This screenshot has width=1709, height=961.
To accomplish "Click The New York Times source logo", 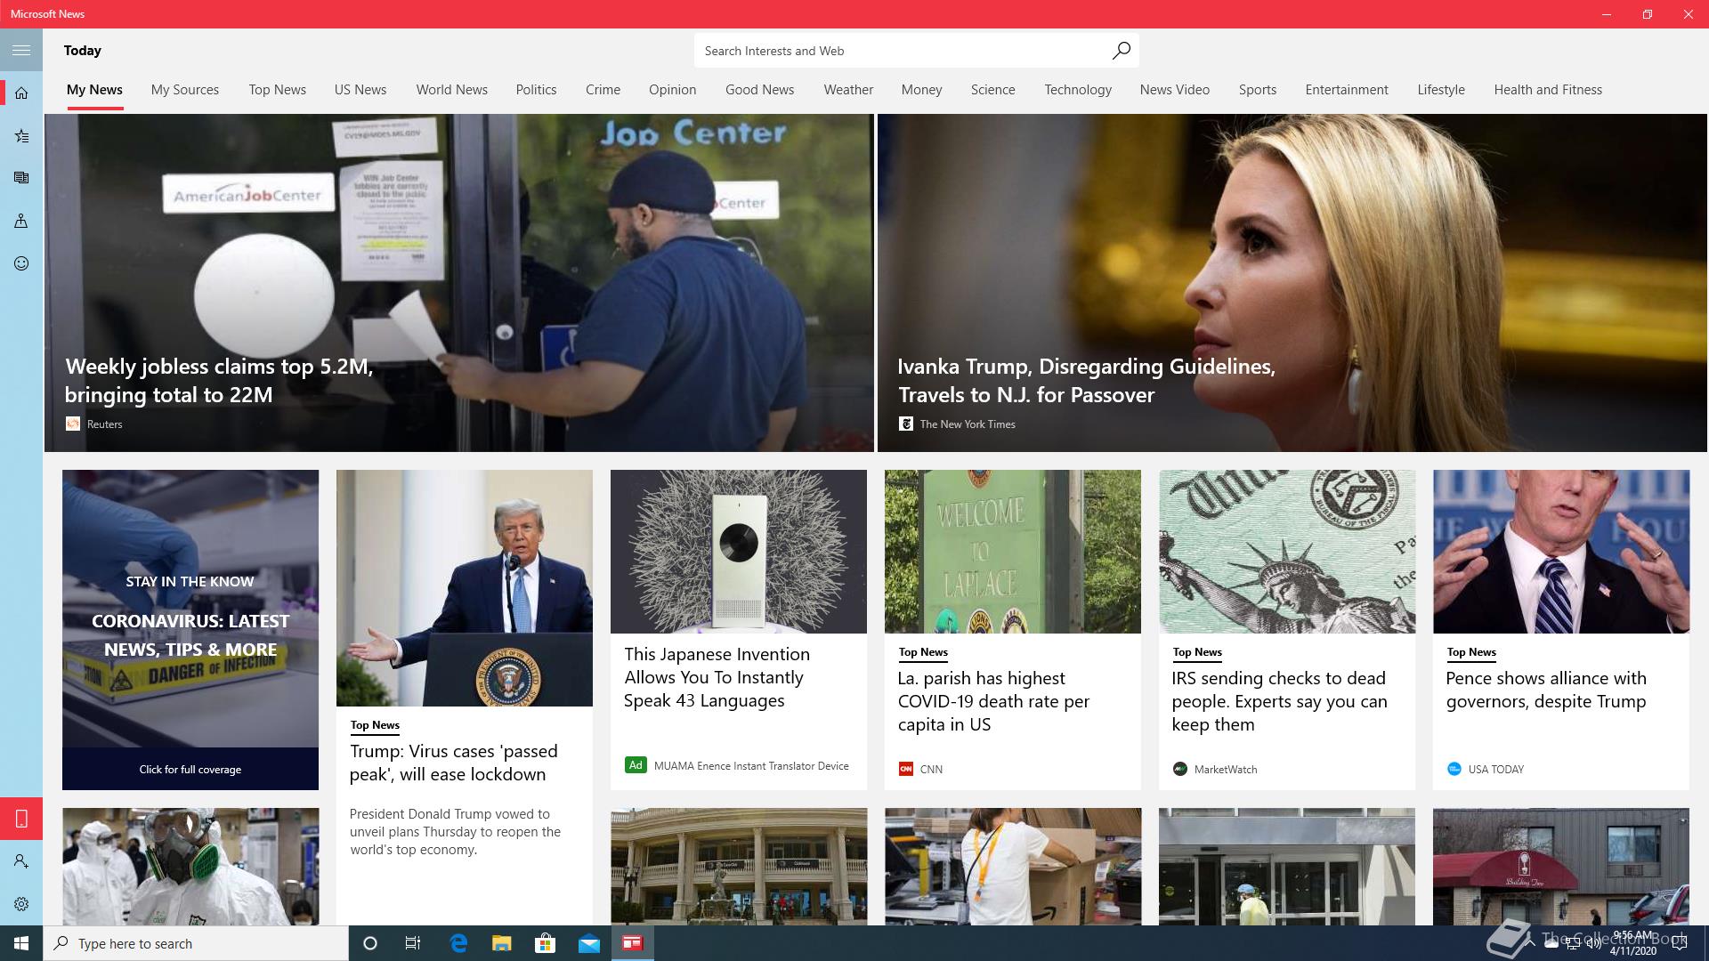I will 905,424.
